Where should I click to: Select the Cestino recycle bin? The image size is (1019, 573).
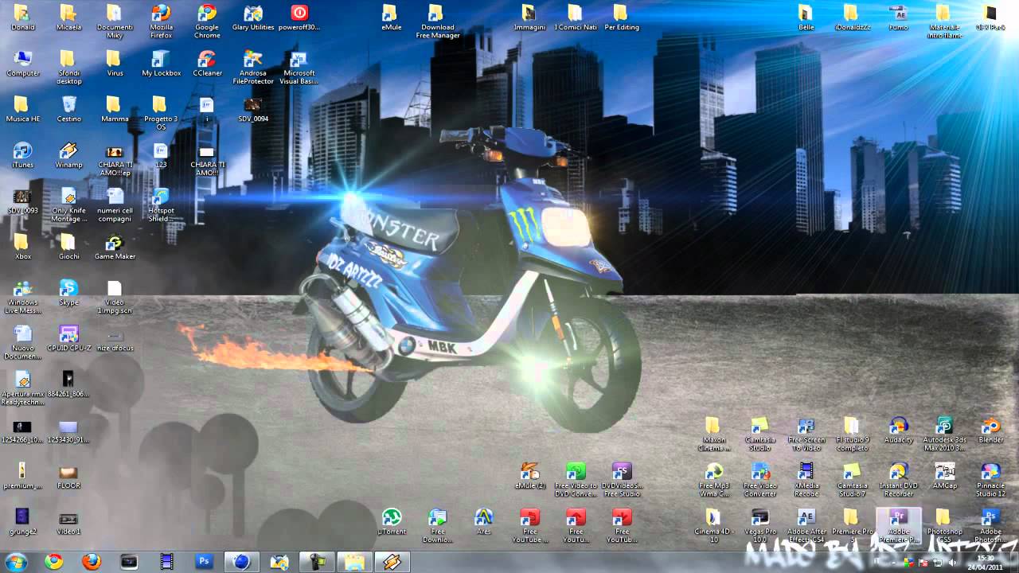click(68, 109)
